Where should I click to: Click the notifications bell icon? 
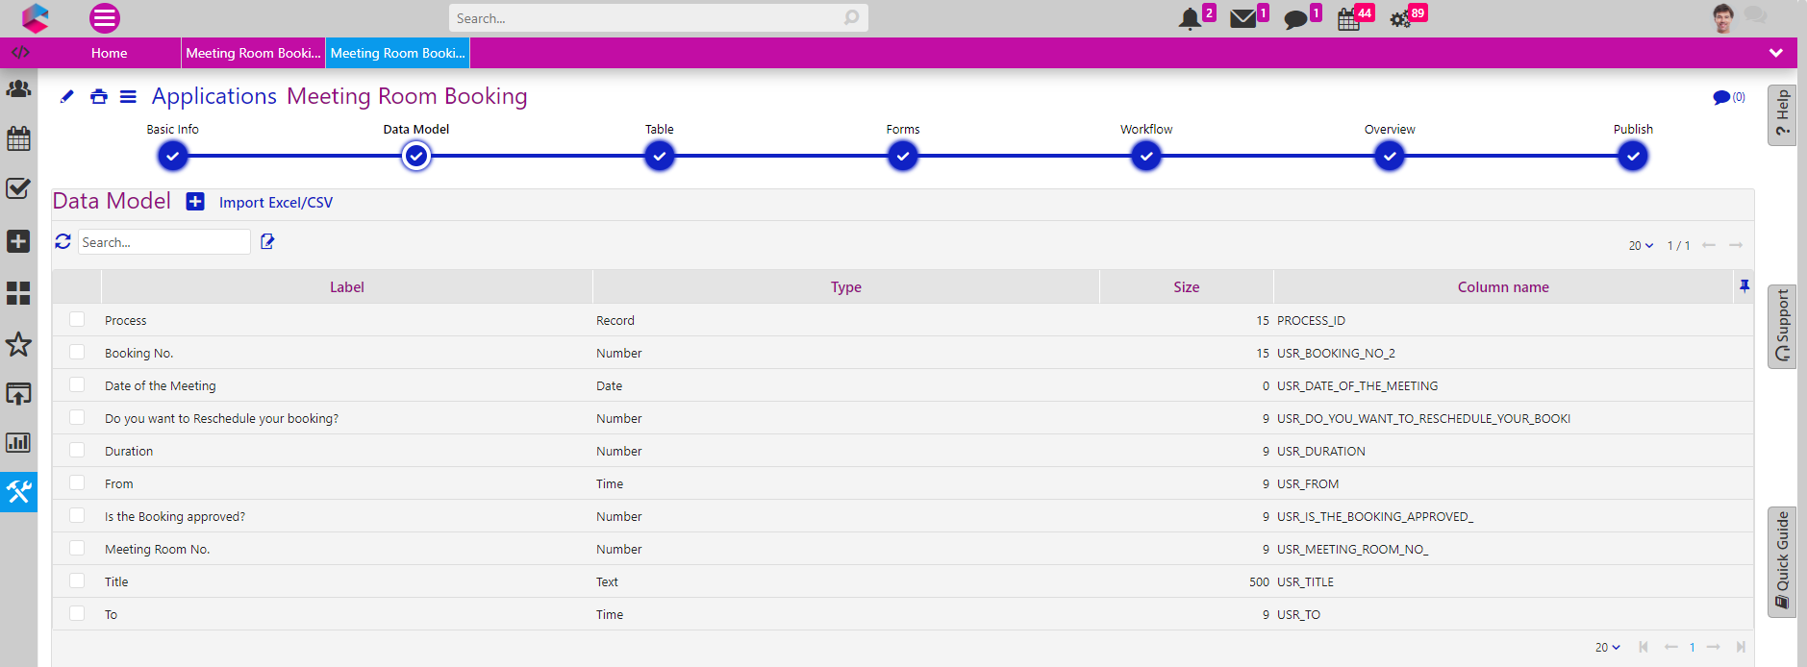[x=1190, y=18]
